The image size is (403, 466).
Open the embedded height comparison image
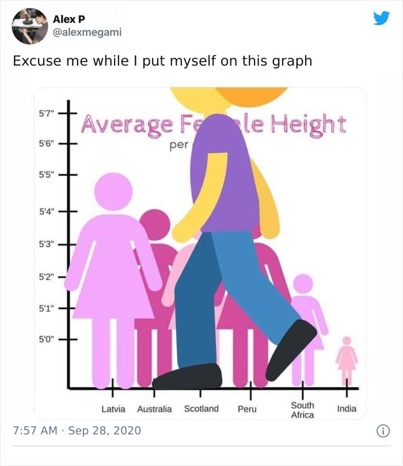point(201,250)
